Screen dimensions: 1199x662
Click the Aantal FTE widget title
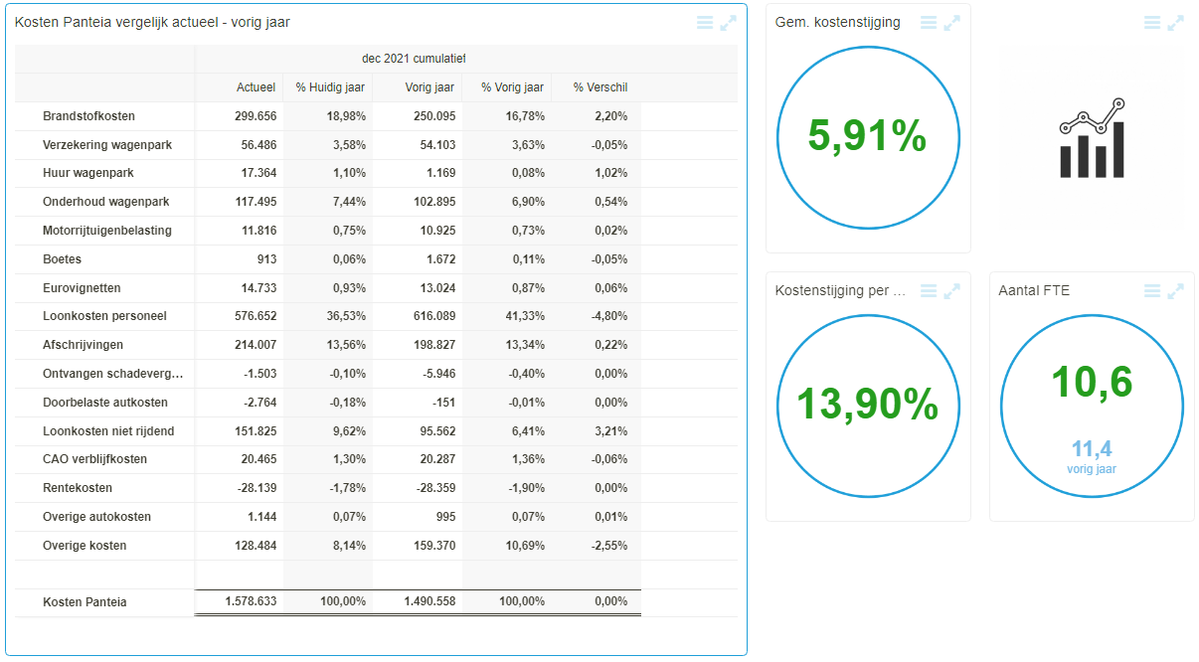tap(1034, 290)
